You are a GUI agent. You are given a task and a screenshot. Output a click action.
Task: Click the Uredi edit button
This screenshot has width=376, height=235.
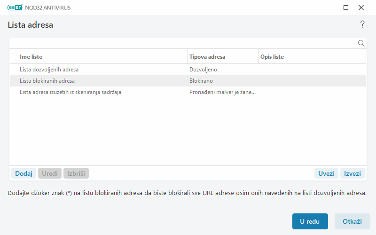click(x=50, y=173)
